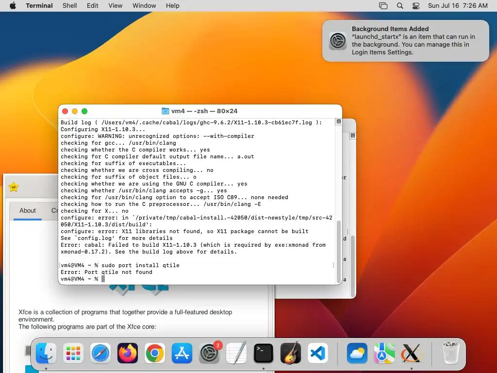Screen dimensions: 497x373
Task: Launch Finder from the Dock
Action: (x=46, y=353)
